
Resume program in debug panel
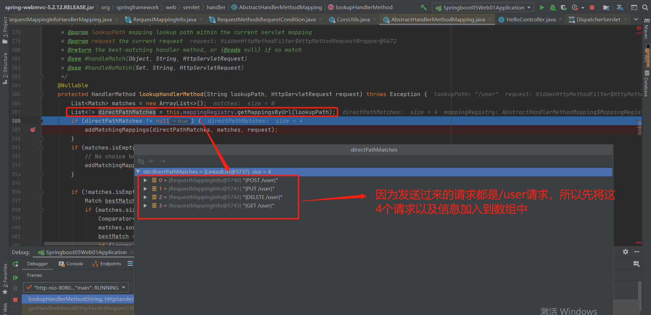point(15,277)
